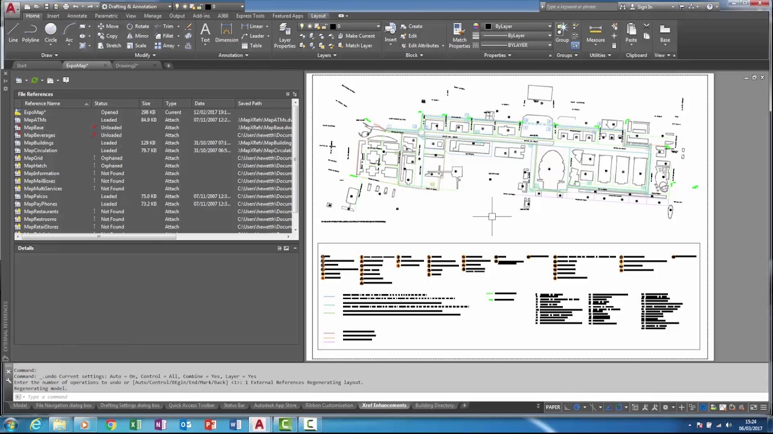Use the Stretch tool
This screenshot has width=773, height=434.
point(109,46)
